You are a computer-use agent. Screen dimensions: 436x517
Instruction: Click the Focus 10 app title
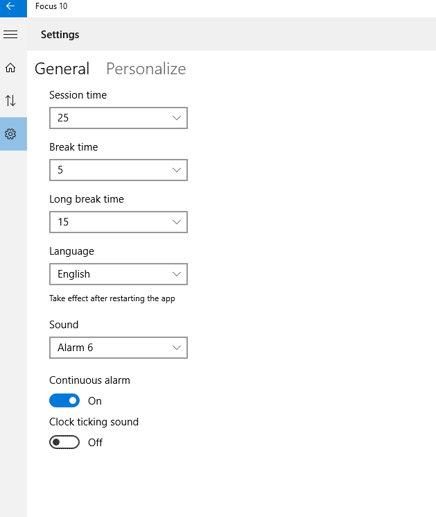pyautogui.click(x=51, y=6)
